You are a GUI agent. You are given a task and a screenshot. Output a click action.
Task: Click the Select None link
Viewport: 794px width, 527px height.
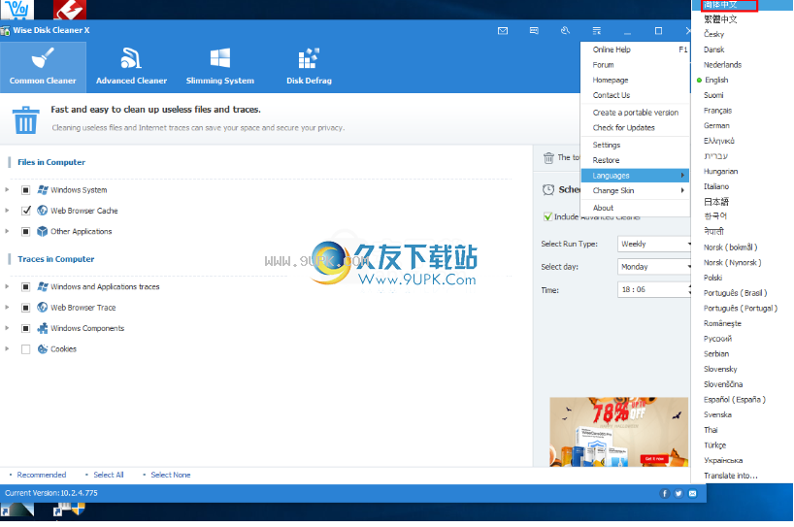pyautogui.click(x=171, y=475)
